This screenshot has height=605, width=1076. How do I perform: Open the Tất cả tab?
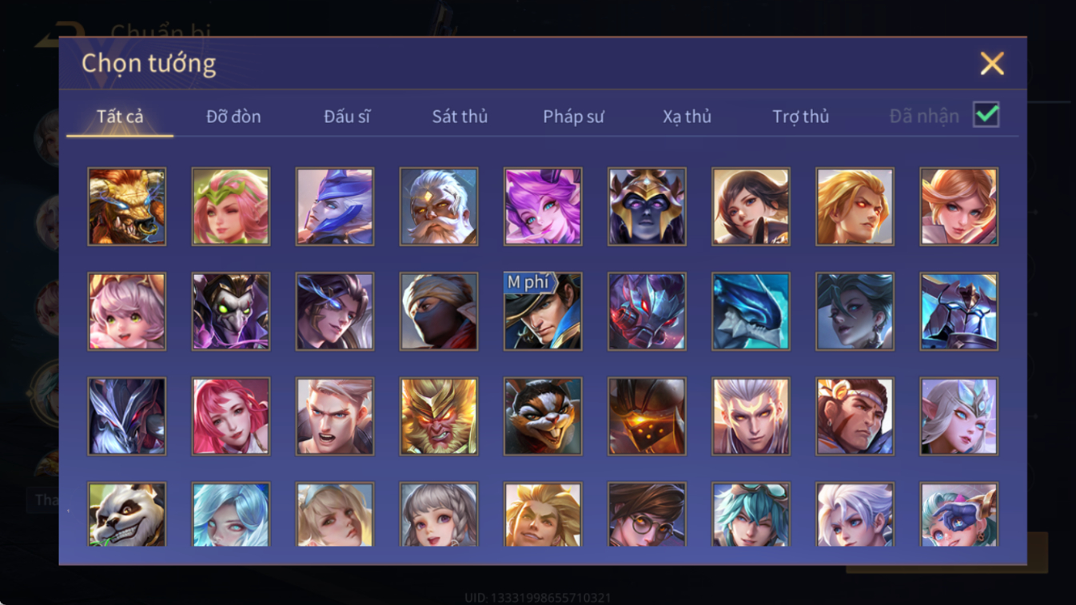tap(120, 117)
